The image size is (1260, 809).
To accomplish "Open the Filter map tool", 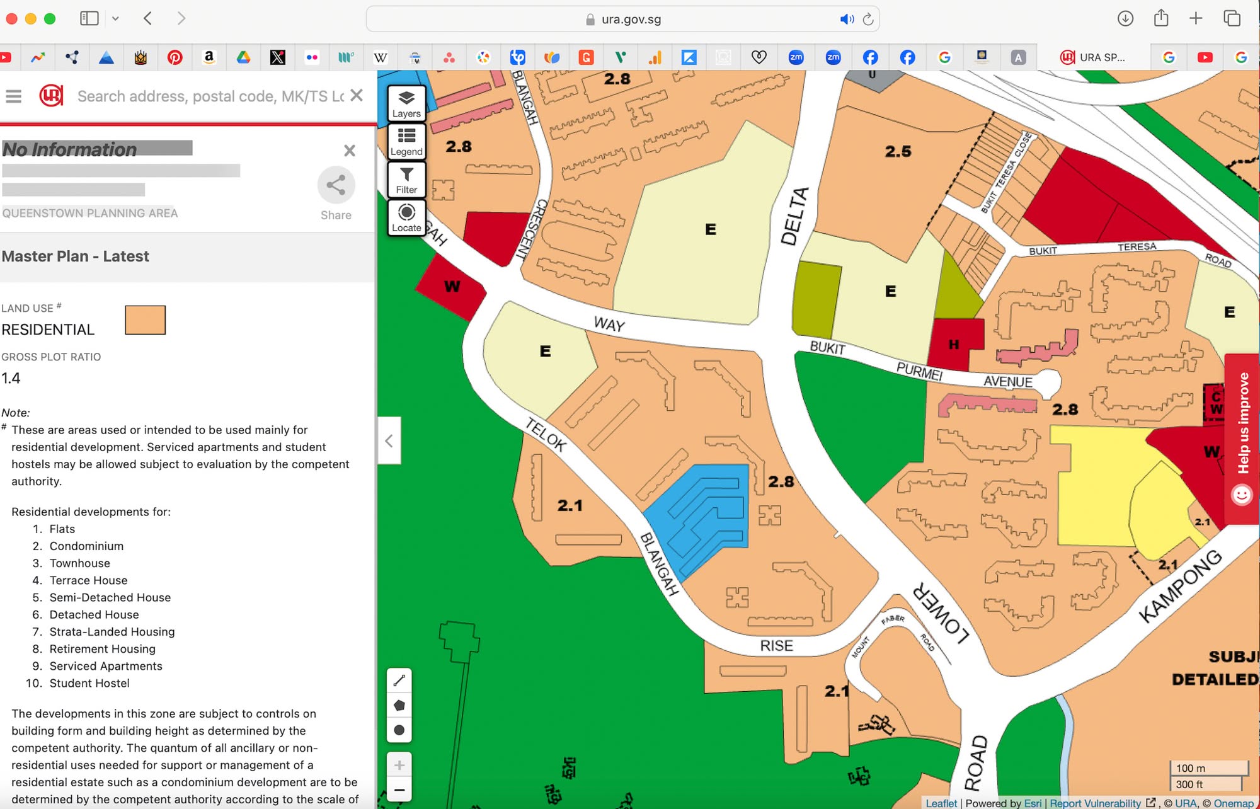I will [406, 180].
